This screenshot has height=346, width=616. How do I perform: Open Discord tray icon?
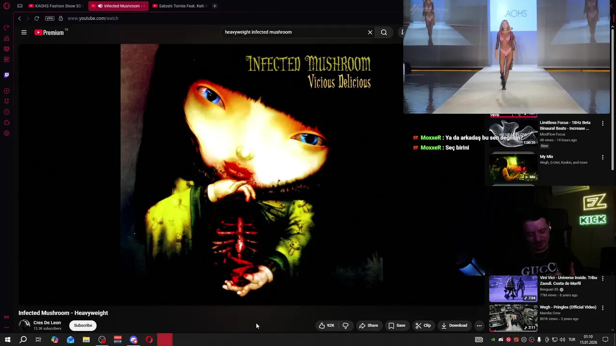pos(500,340)
